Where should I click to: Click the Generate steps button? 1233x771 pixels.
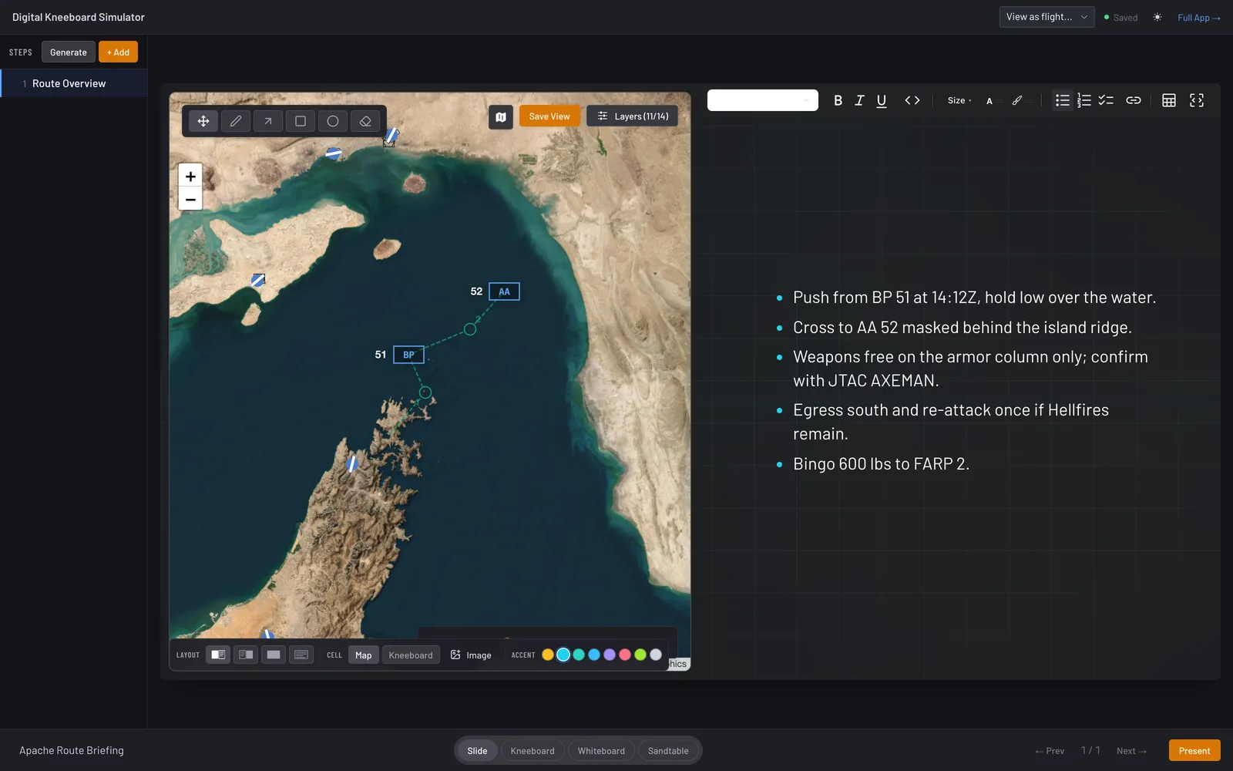click(x=69, y=52)
